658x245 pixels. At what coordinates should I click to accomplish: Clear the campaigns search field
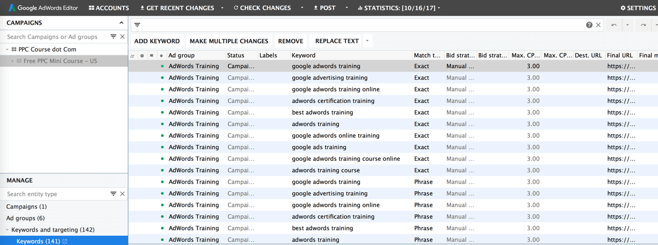(x=123, y=37)
